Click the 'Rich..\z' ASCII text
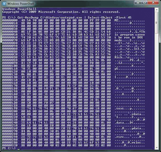This screenshot has width=161, height=152. 122,57
